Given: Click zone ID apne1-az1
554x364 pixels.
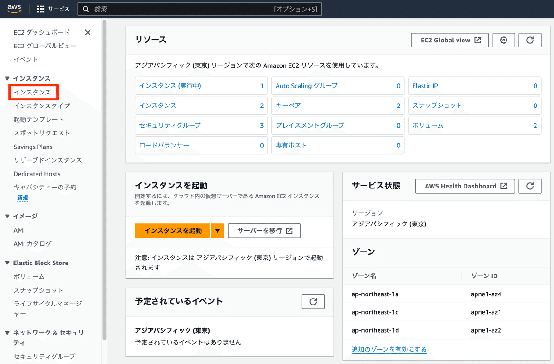Looking at the screenshot, I should (486, 312).
